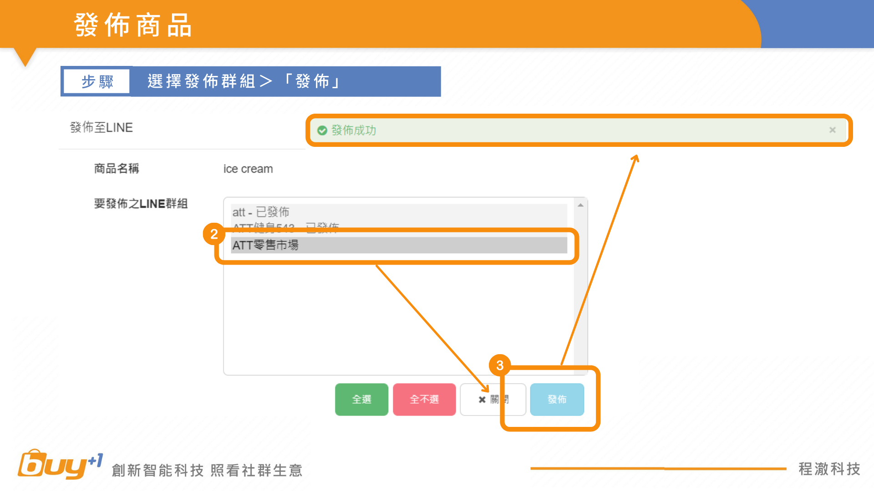Image resolution: width=874 pixels, height=491 pixels.
Task: Click the orange number 2 badge
Action: pyautogui.click(x=214, y=234)
